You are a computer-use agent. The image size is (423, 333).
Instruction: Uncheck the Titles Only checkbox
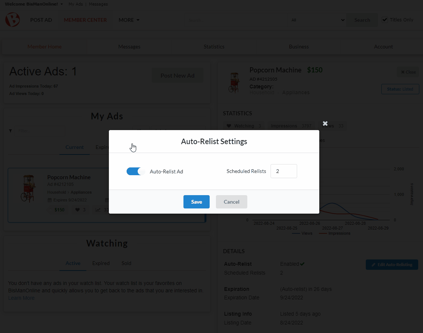point(384,20)
